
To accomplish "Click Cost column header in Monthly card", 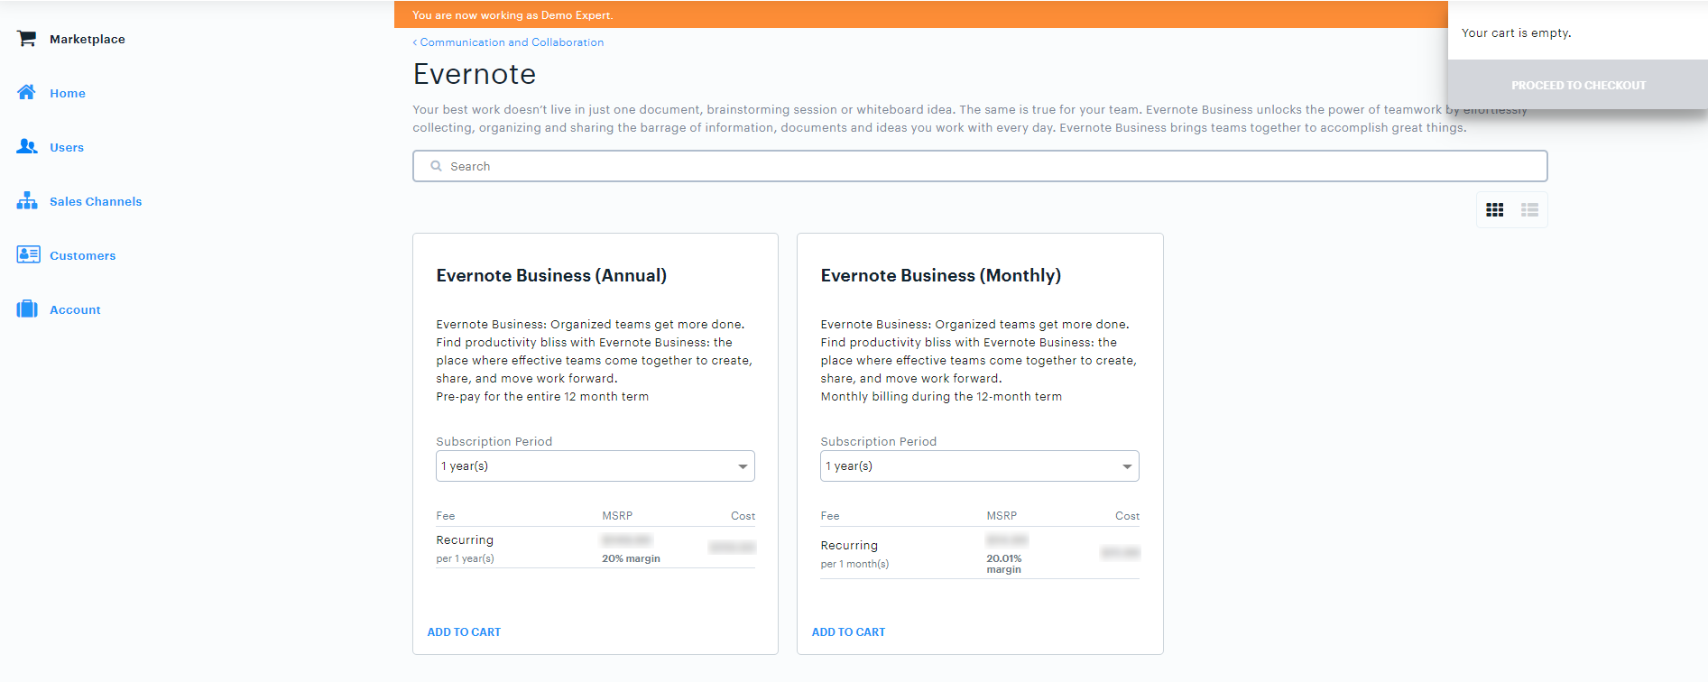I will (x=1127, y=516).
